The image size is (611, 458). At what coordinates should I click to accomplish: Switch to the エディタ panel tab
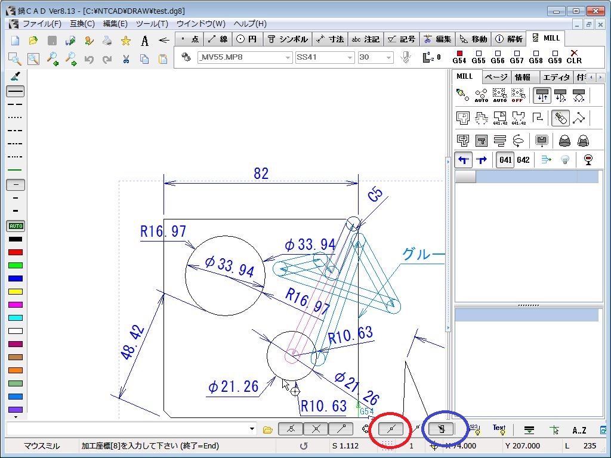click(x=556, y=77)
